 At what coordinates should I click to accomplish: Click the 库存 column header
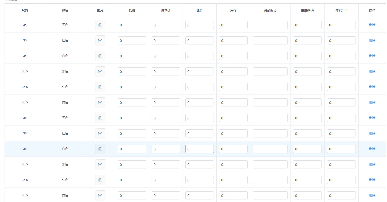[233, 10]
